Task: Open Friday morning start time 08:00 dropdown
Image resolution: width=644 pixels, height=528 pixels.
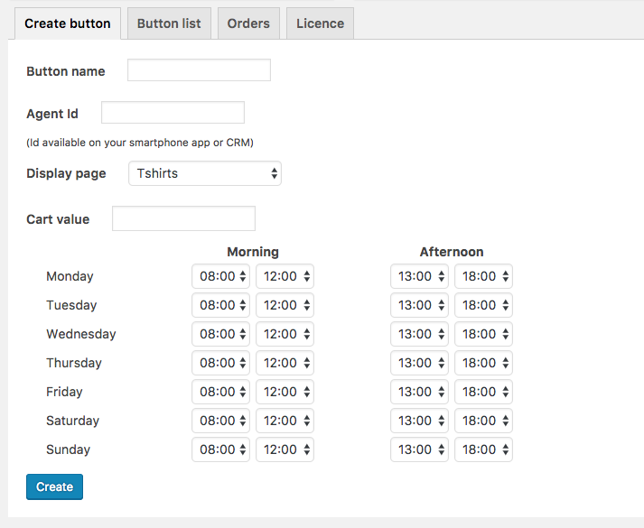Action: click(221, 392)
